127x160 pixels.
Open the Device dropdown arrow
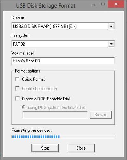[x=111, y=26]
